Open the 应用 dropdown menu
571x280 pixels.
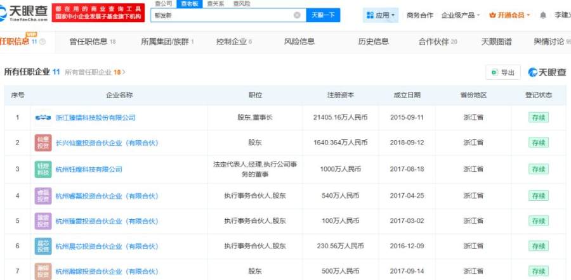[381, 15]
